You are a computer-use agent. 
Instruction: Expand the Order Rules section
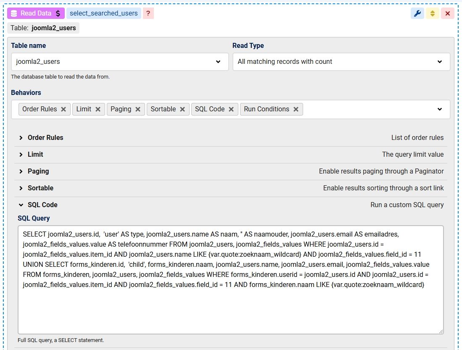click(x=45, y=138)
